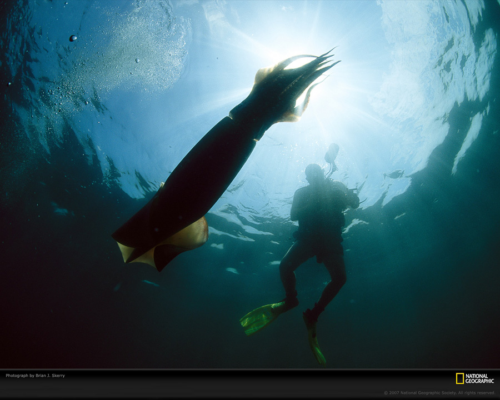Click the large air bubble at upper left
This screenshot has height=400, width=500.
click(73, 38)
